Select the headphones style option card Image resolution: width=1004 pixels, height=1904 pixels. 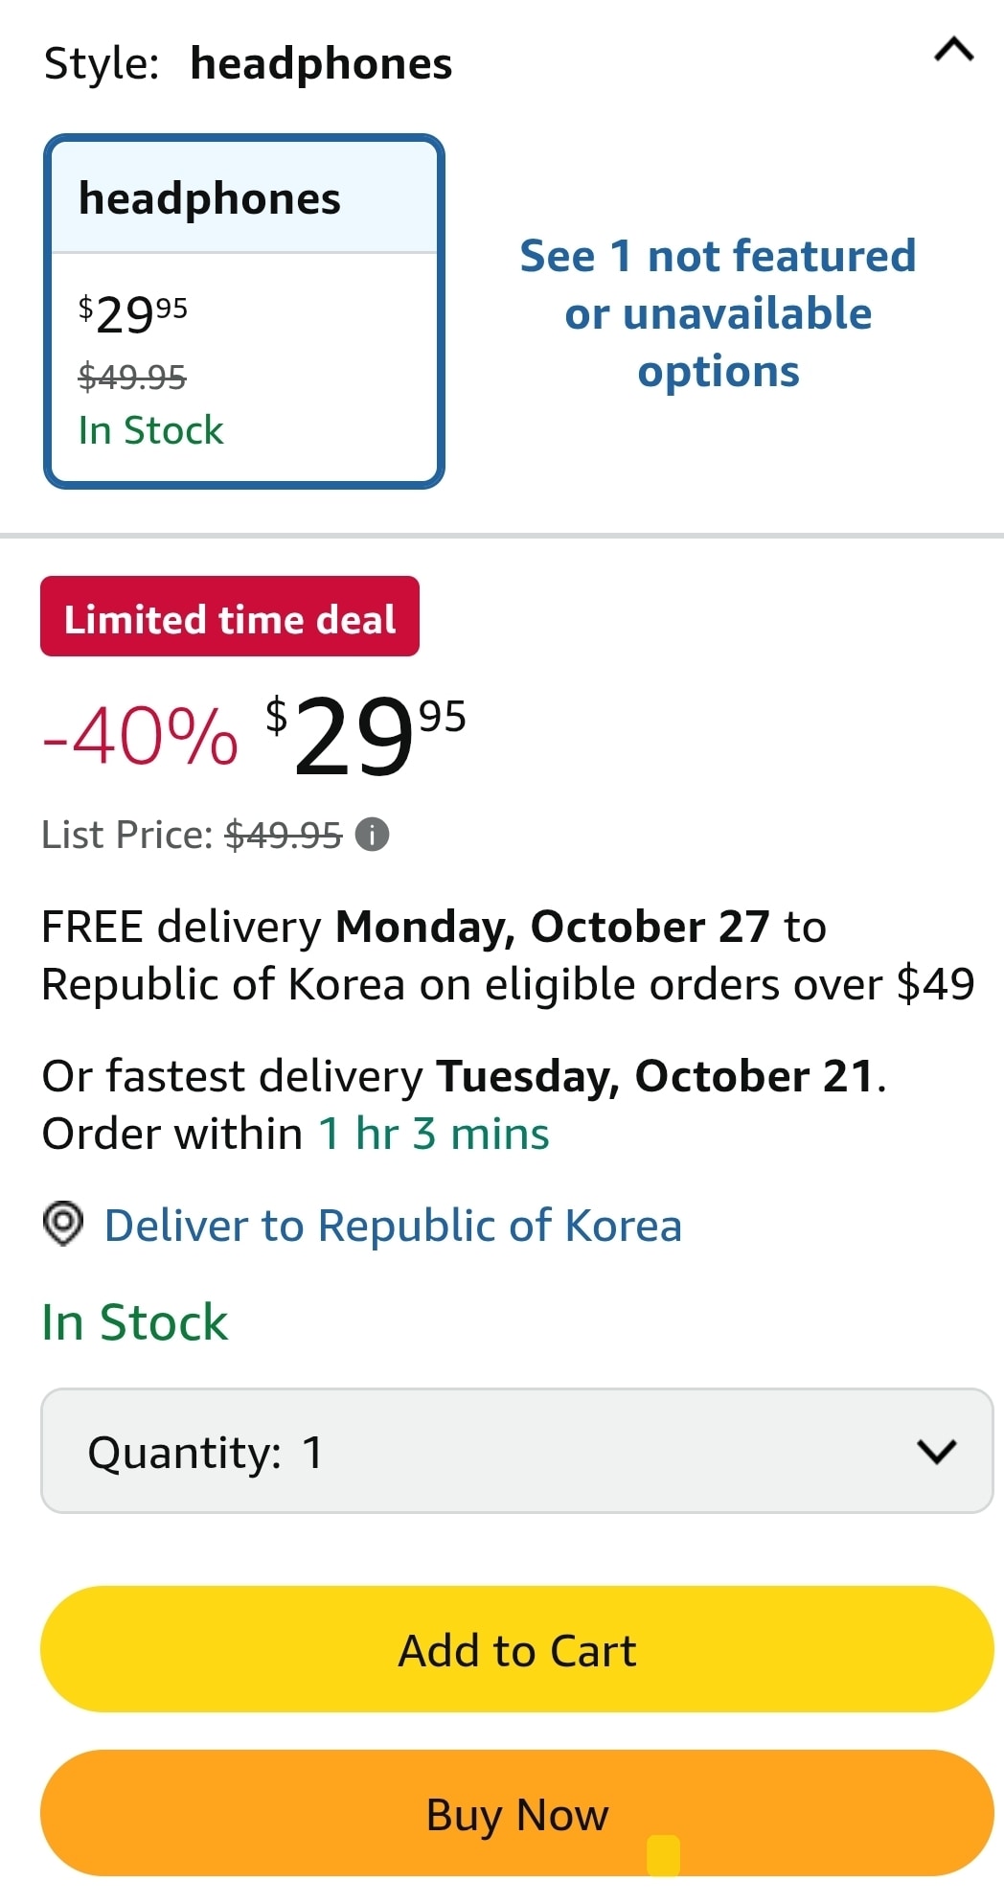[244, 311]
